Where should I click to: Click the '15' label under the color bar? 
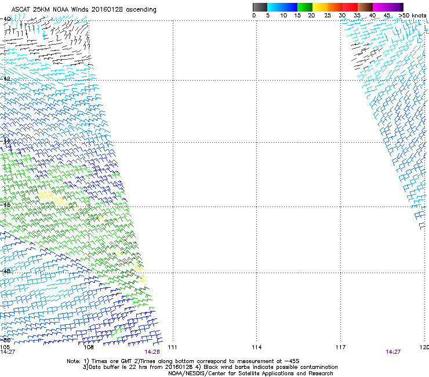297,15
